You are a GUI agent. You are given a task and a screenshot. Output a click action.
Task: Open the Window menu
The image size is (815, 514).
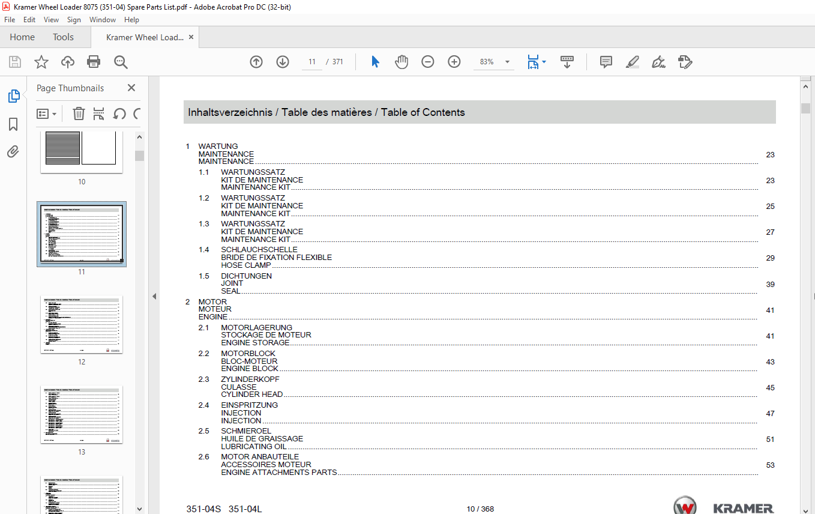click(x=103, y=20)
